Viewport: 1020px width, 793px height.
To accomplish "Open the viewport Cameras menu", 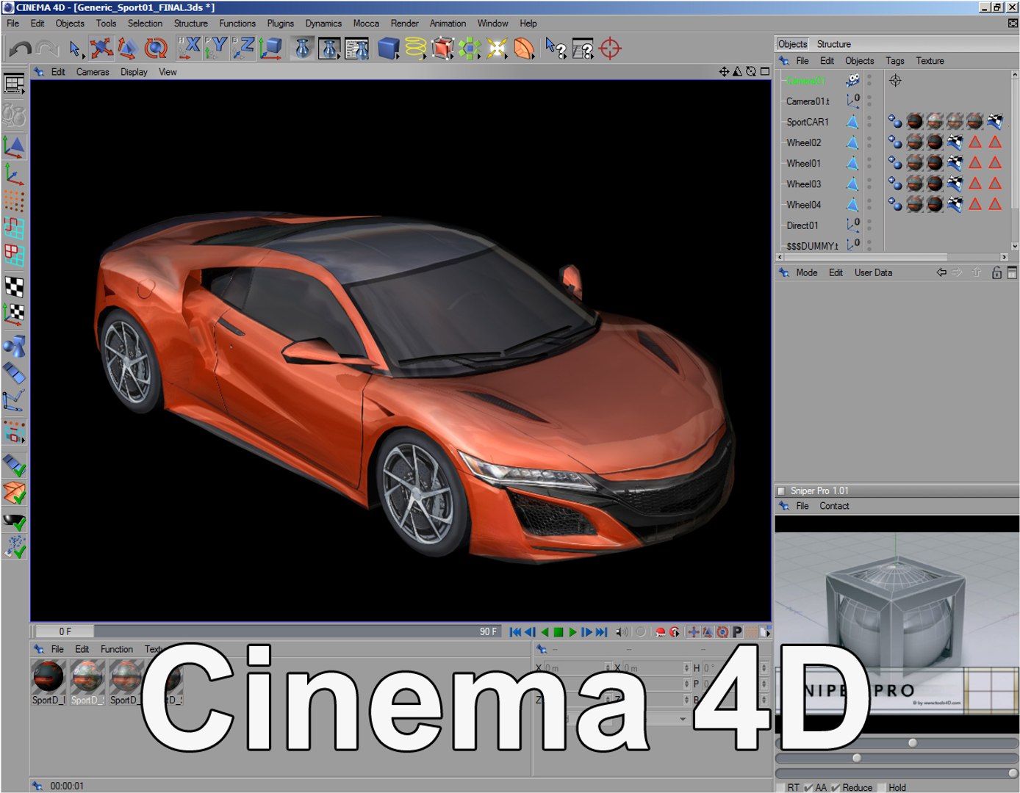I will [93, 72].
